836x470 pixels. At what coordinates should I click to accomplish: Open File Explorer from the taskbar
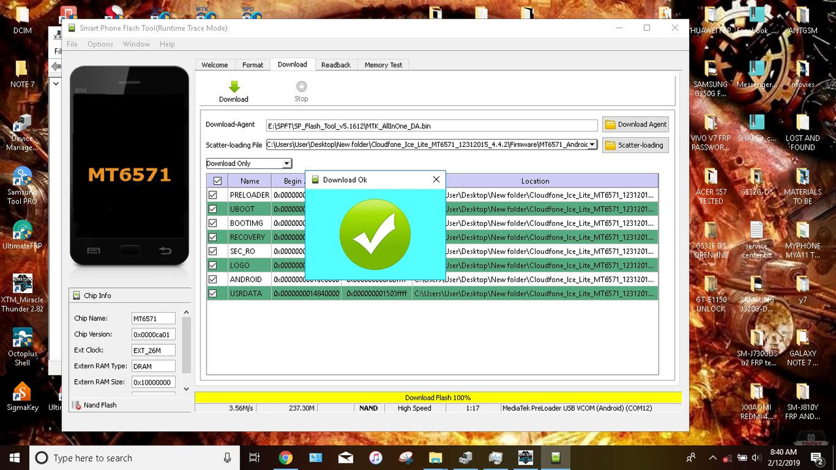[436, 458]
